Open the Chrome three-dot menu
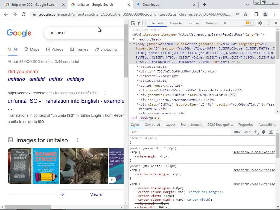 point(274,14)
